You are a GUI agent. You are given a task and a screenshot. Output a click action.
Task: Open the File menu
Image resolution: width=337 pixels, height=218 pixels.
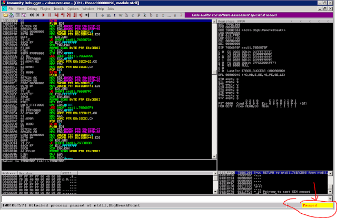(x=11, y=9)
